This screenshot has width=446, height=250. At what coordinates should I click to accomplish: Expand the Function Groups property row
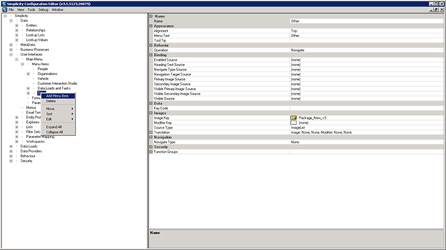[x=151, y=152]
